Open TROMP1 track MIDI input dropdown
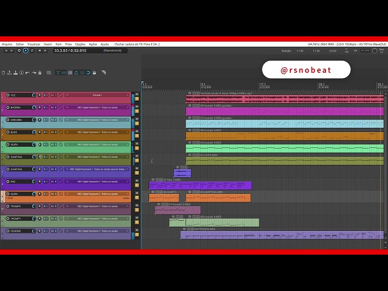Image resolution: width=388 pixels, height=291 pixels. point(97,219)
